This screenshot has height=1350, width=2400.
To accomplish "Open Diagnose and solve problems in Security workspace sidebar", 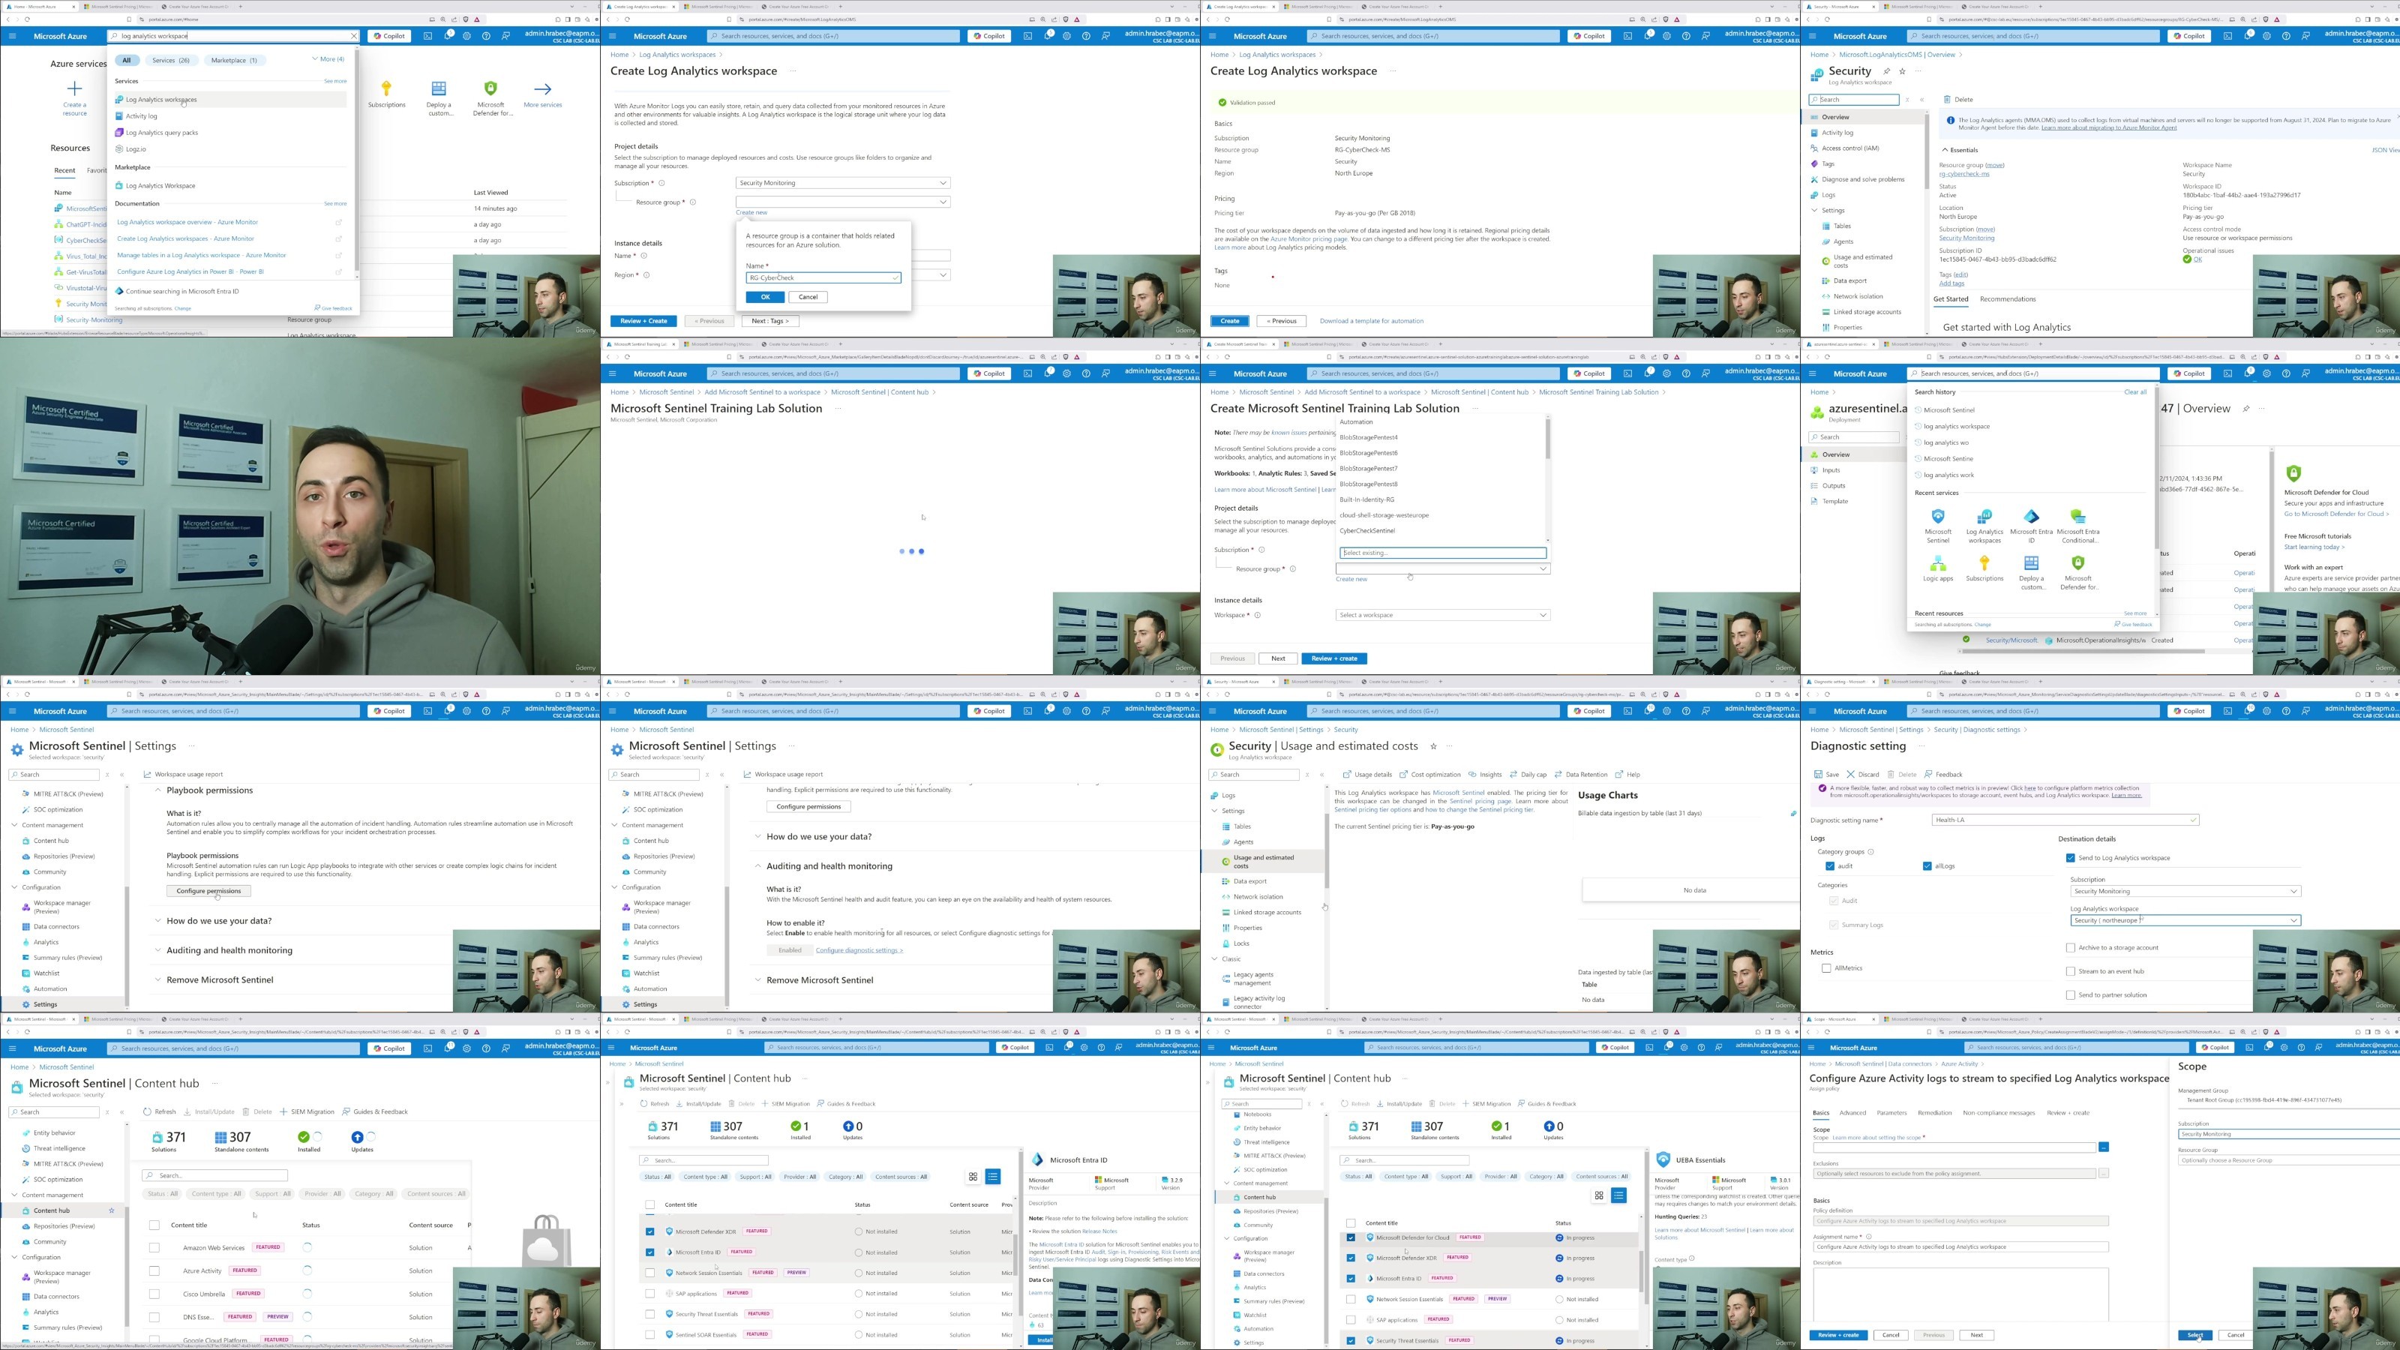I will tap(1862, 180).
